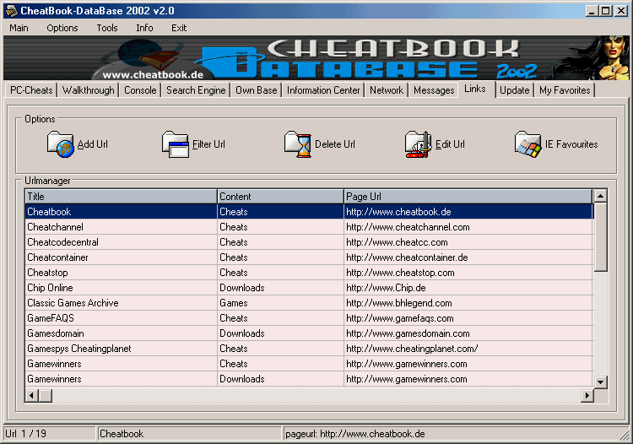Click the Add Url globe folder icon

pos(61,144)
